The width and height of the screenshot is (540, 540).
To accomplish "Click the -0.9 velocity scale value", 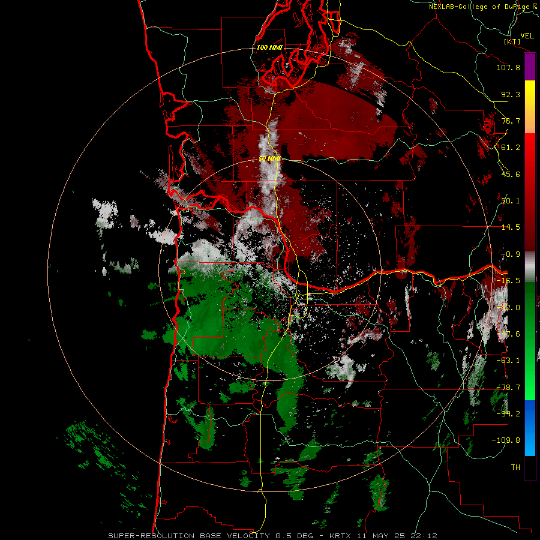I will coord(511,254).
